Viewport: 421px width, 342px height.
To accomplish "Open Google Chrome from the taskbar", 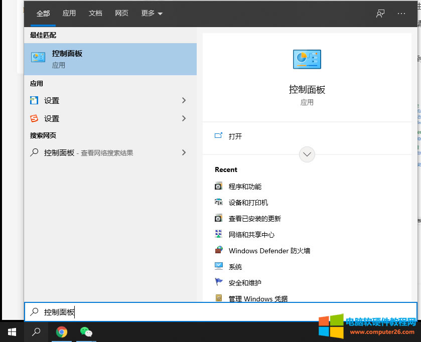I will click(x=62, y=331).
